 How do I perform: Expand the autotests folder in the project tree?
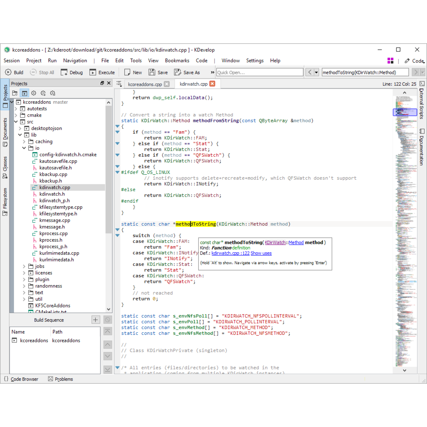(16, 108)
